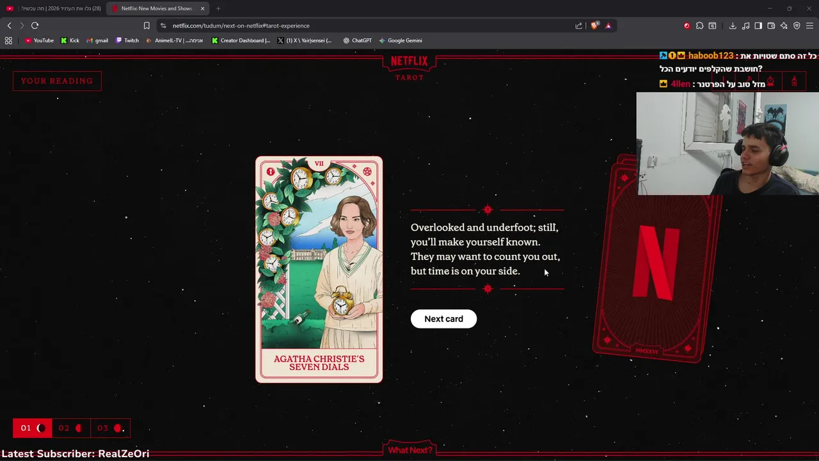
Task: Click the red recording extension icon
Action: tap(687, 26)
